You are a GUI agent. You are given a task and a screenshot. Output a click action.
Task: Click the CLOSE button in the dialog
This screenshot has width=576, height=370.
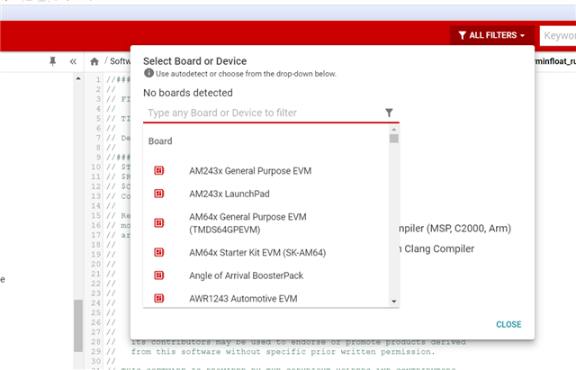click(508, 324)
